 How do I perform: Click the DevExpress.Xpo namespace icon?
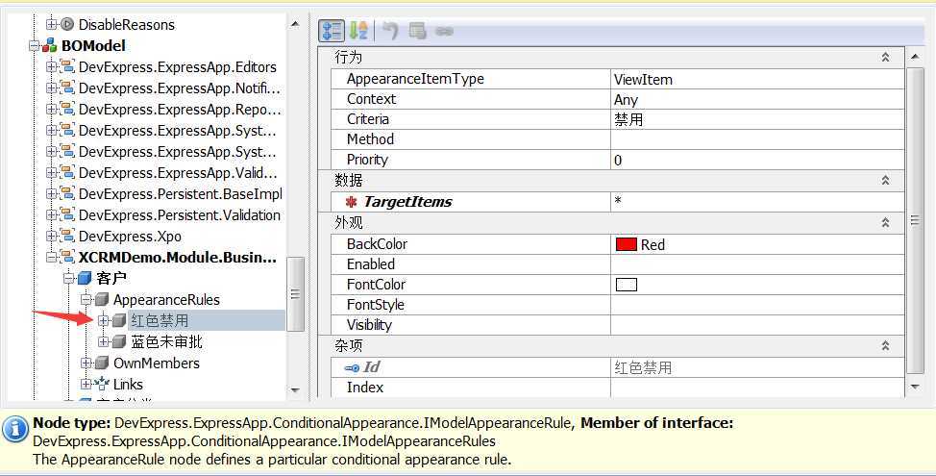coord(67,236)
